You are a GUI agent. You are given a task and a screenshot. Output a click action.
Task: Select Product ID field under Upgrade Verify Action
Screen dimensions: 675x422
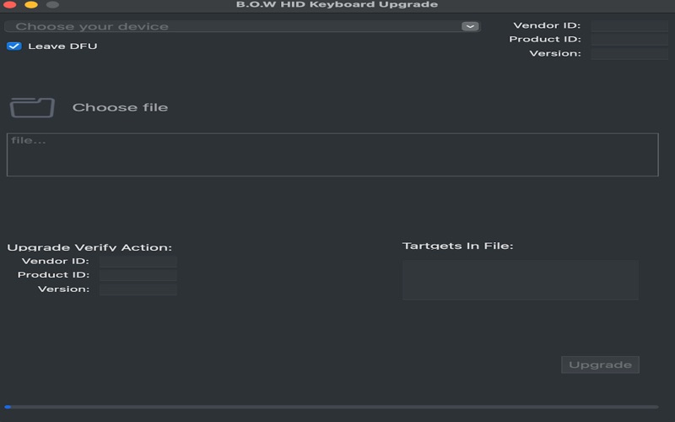click(x=138, y=275)
